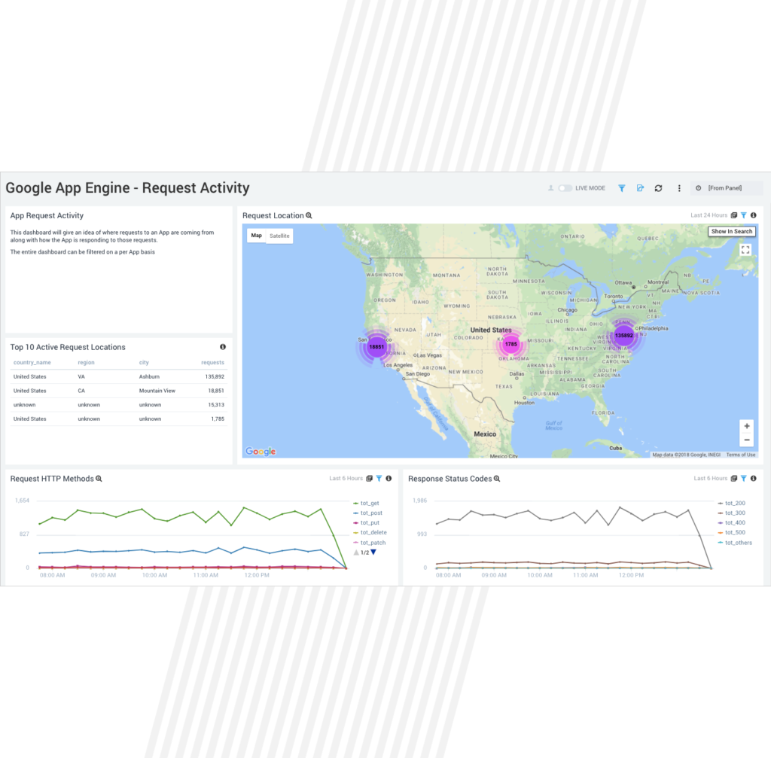Screen dimensions: 771x758
Task: Click the 1785 cluster marker in Kansas
Action: click(511, 344)
